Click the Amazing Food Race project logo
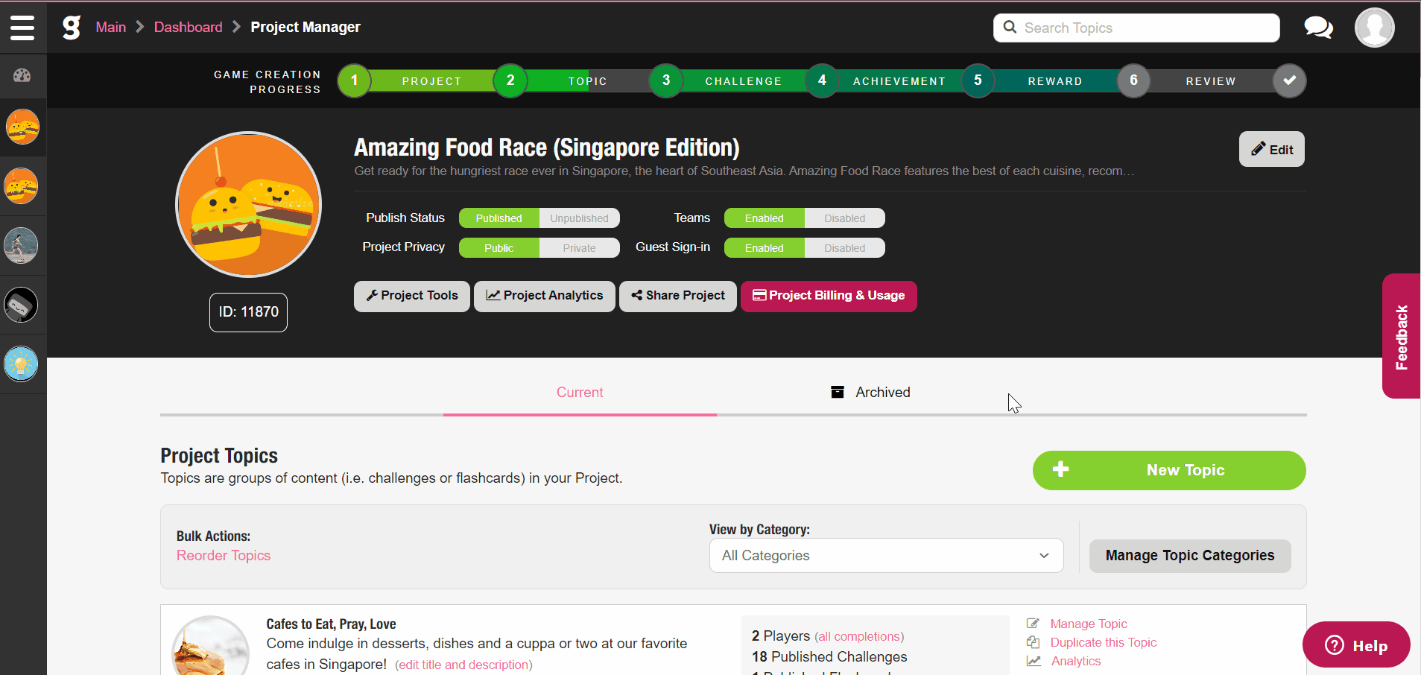This screenshot has height=675, width=1421. tap(248, 205)
